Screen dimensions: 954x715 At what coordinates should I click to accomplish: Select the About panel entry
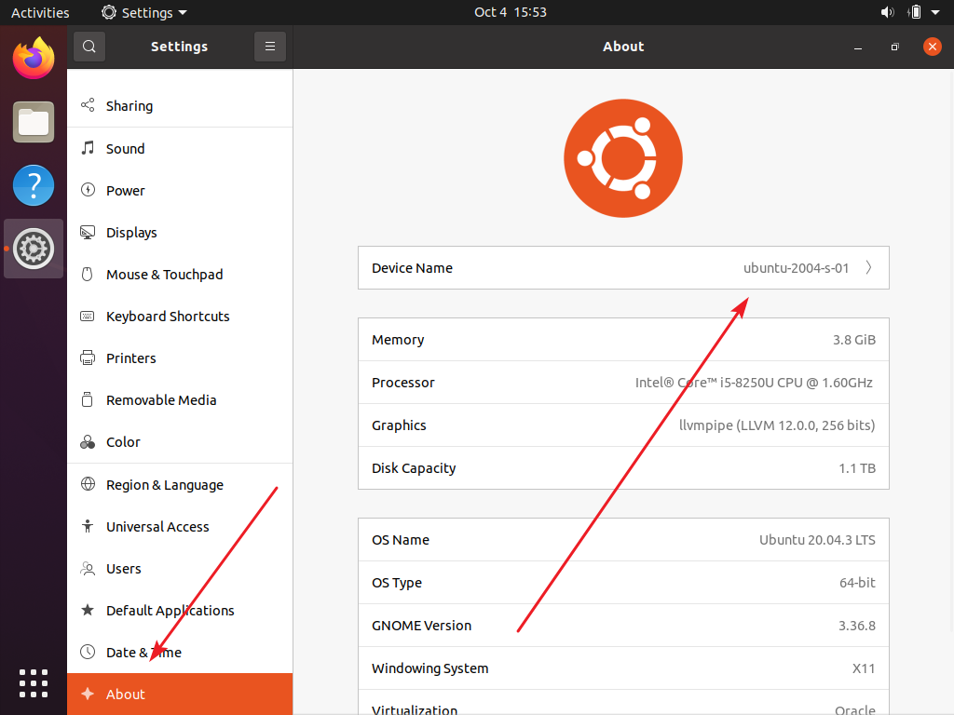point(180,694)
